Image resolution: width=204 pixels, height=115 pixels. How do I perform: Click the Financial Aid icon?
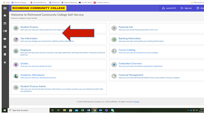pyautogui.click(x=114, y=28)
